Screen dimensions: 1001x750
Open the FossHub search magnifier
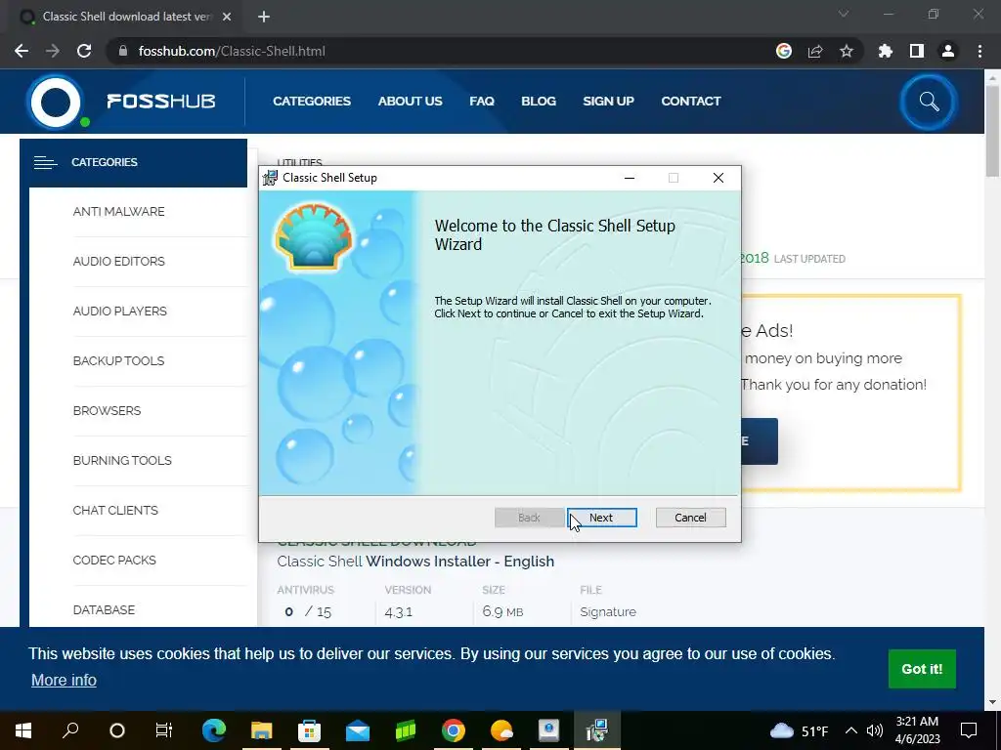(x=929, y=102)
